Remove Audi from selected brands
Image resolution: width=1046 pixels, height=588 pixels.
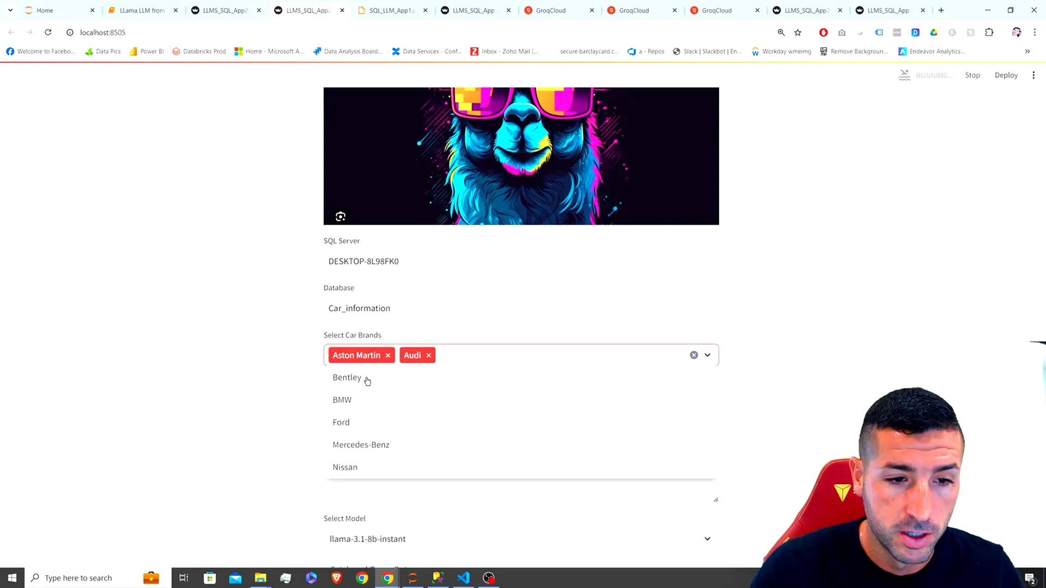click(x=430, y=354)
